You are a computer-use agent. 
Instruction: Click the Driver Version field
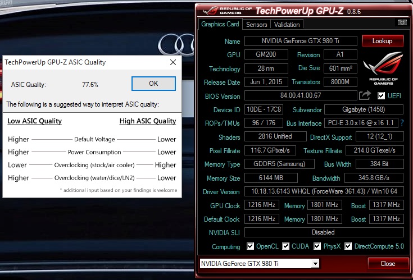pos(324,191)
